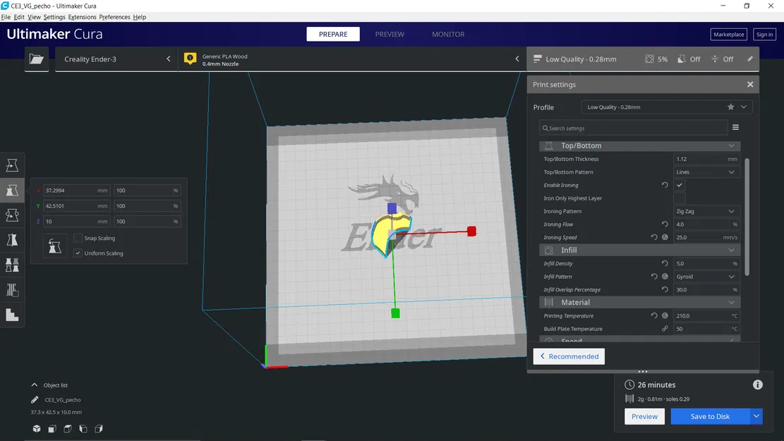Screen dimensions: 784x441
Task: Switch to left side view icon
Action: tap(83, 428)
